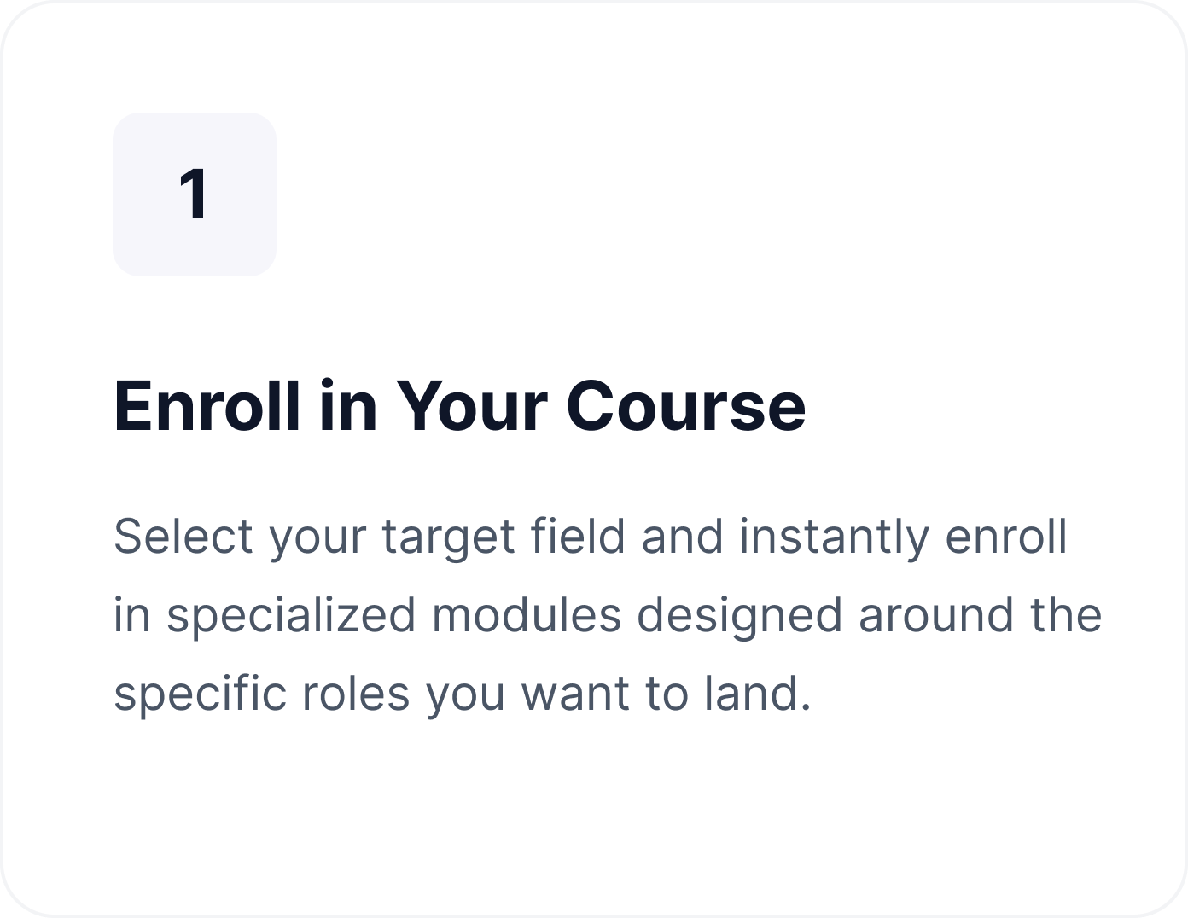Click the words around the
Screen dimensions: 1188x918
981,616
